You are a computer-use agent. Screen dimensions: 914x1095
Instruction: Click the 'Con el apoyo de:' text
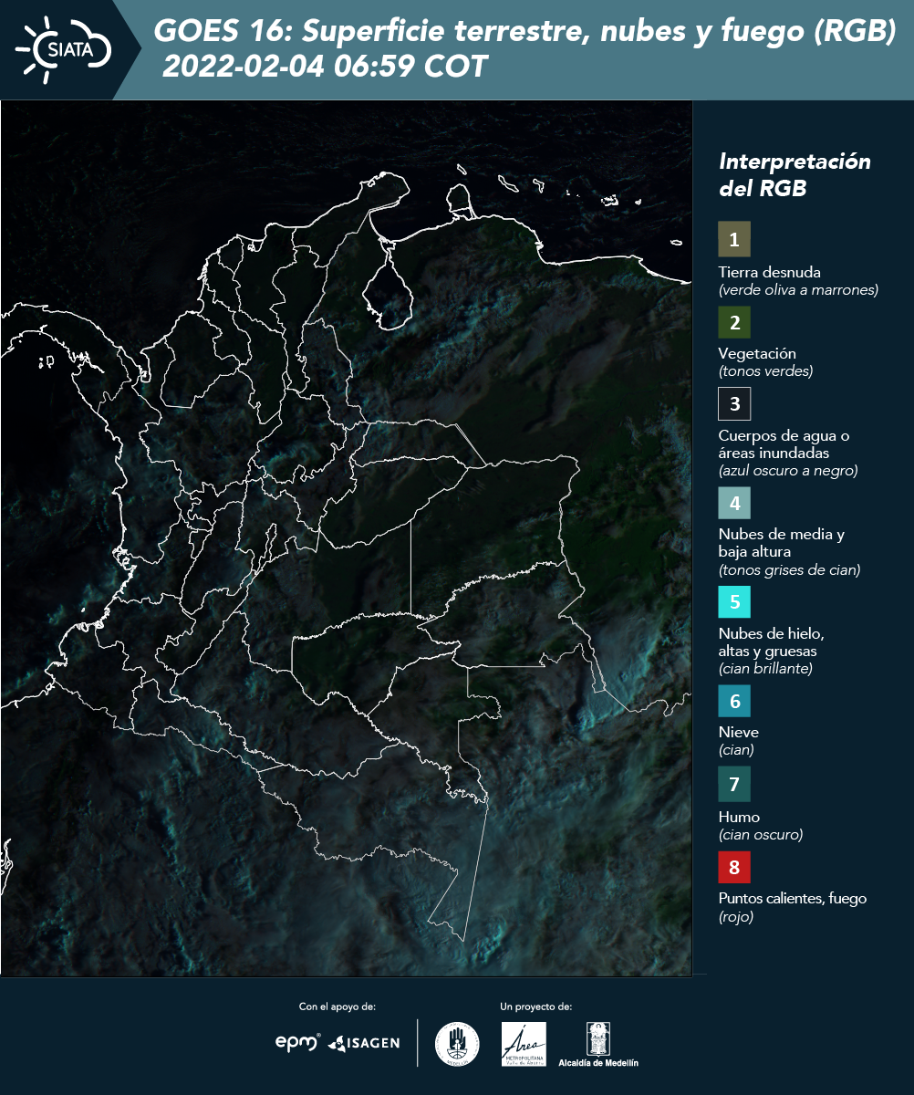(338, 1006)
